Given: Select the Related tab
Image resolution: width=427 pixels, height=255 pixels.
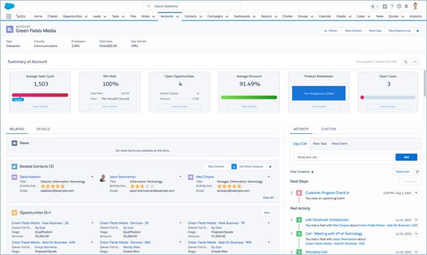Looking at the screenshot, I should [x=17, y=129].
